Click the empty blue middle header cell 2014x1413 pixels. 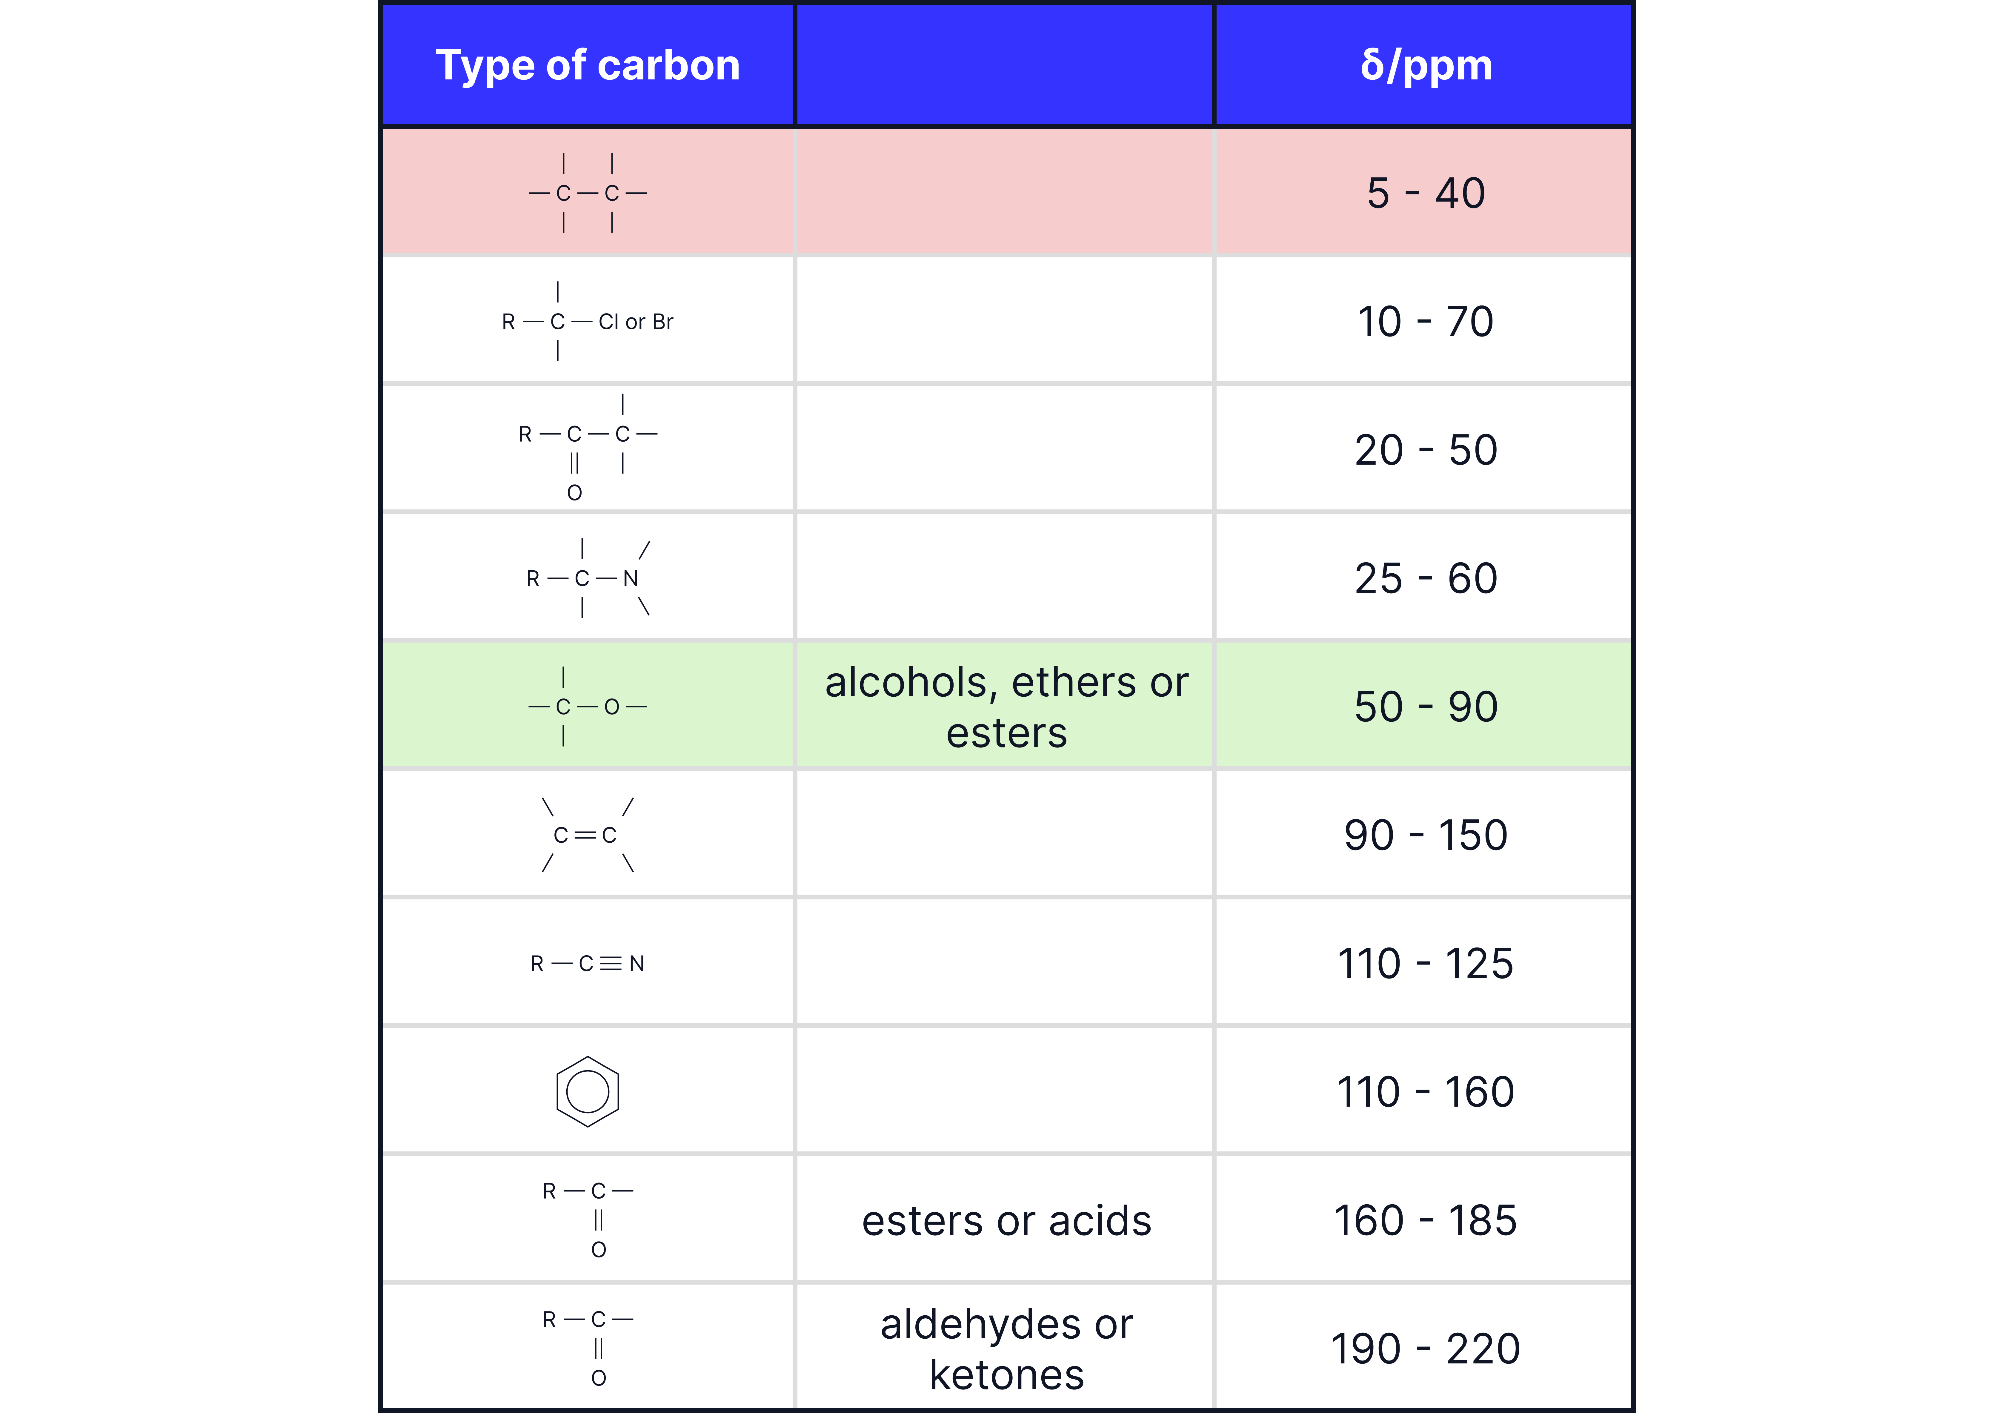pyautogui.click(x=1004, y=65)
